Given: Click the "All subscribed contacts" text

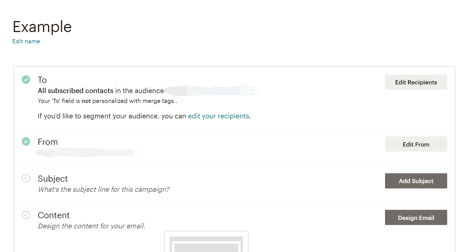Looking at the screenshot, I should [x=76, y=91].
